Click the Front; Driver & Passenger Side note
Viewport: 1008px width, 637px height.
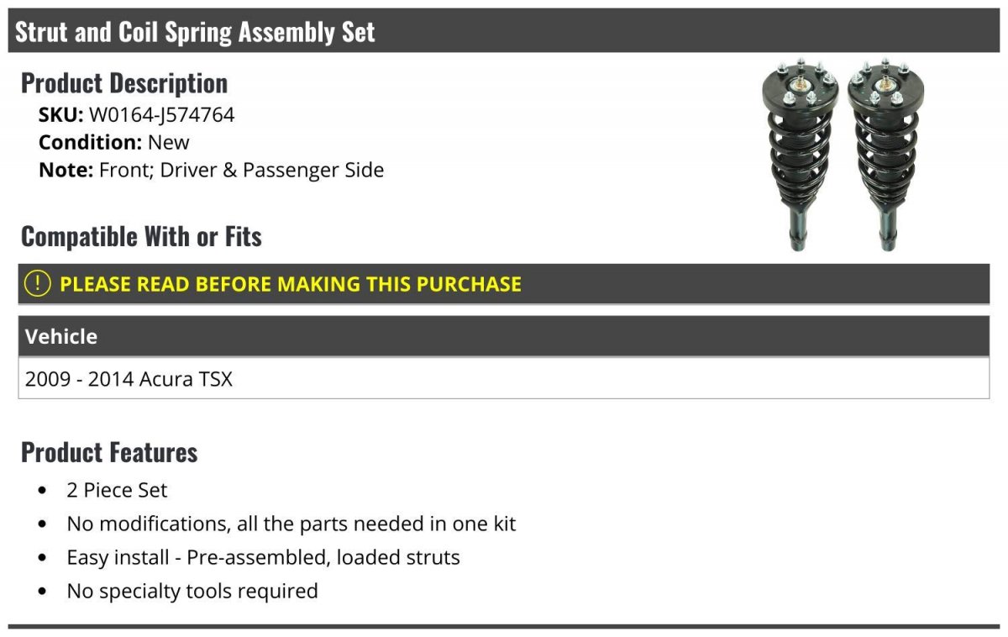241,170
